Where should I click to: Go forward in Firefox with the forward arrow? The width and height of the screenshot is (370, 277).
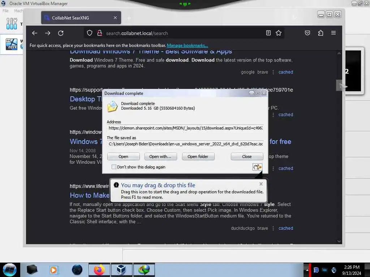click(48, 33)
